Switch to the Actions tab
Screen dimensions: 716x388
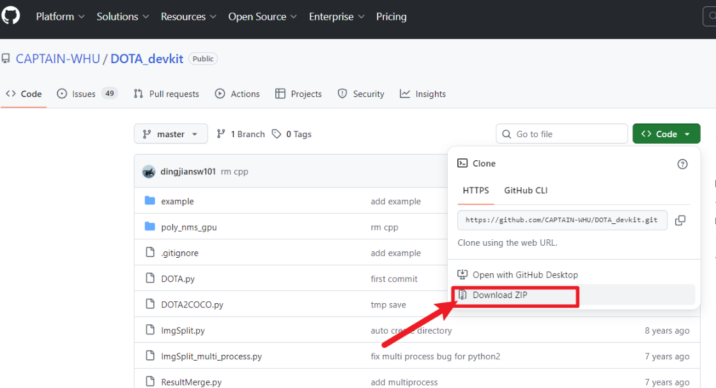pyautogui.click(x=238, y=94)
